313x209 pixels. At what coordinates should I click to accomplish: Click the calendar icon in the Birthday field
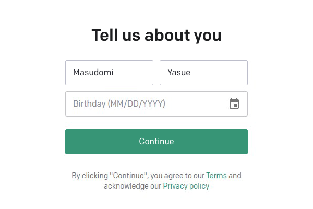click(234, 103)
